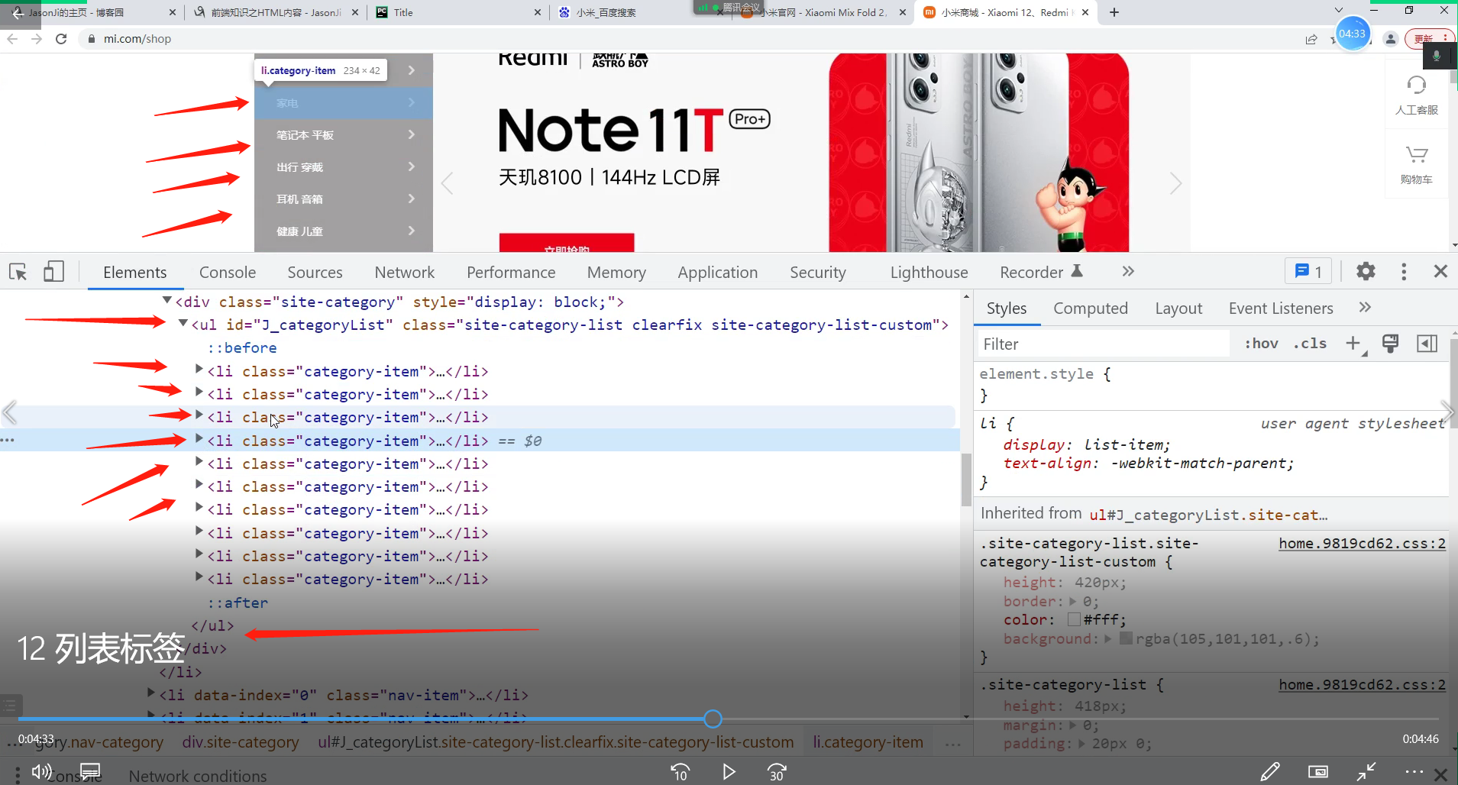Select the div.site-category breadcrumb
The image size is (1458, 785).
241,742
